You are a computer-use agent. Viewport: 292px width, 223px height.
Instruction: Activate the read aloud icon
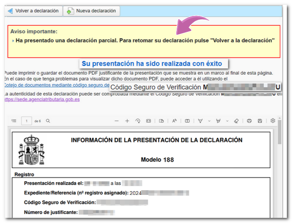[x=174, y=121]
